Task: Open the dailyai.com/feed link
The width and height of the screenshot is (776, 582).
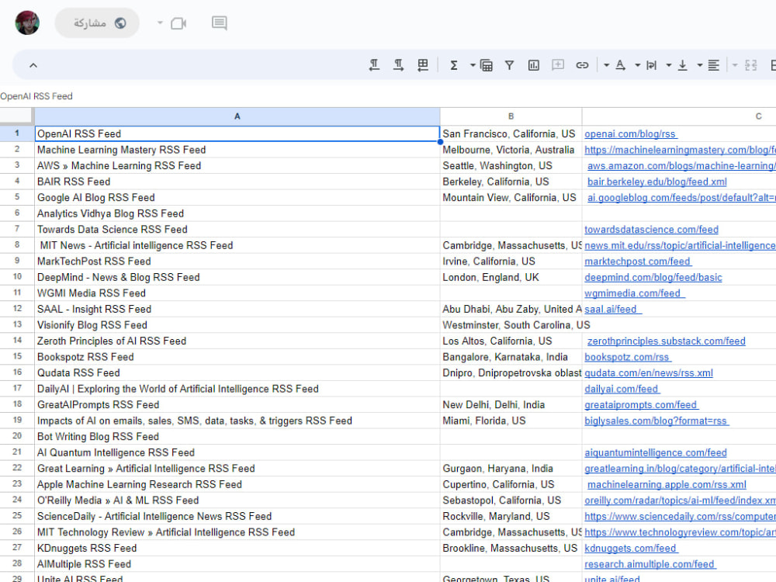Action: pos(622,389)
